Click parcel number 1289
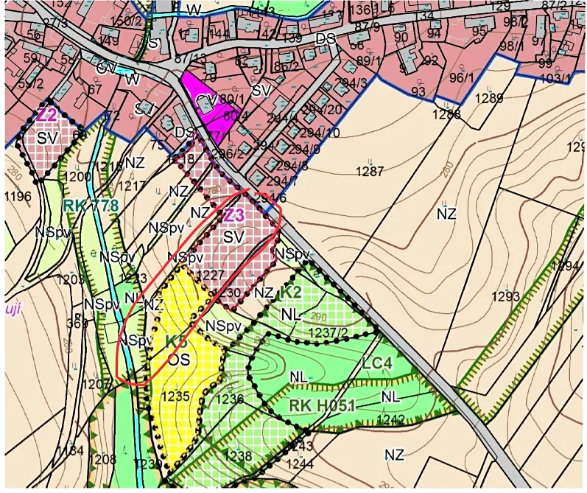Viewport: 587px width, 493px height. point(489,98)
